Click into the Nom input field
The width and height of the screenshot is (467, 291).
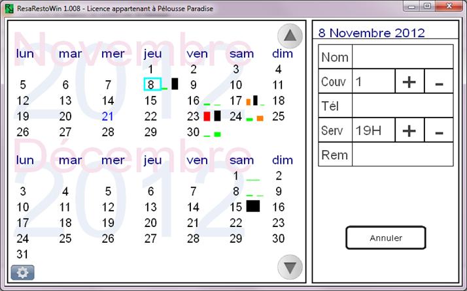(403, 57)
